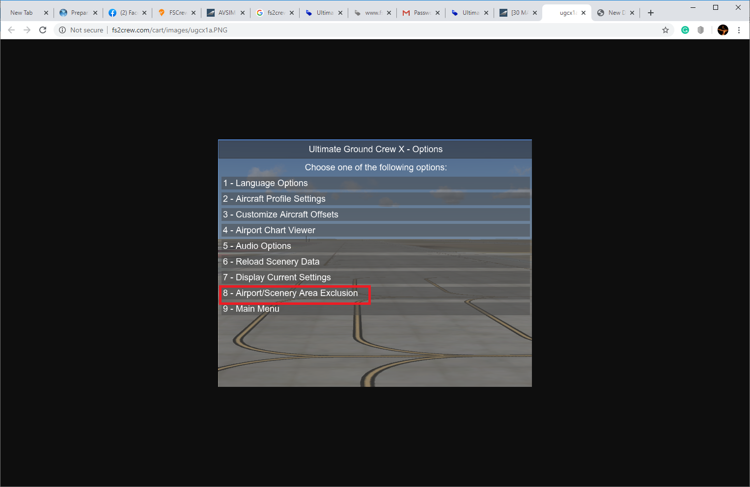This screenshot has width=750, height=487.
Task: Close the fs2crew Google search tab
Action: pos(292,13)
